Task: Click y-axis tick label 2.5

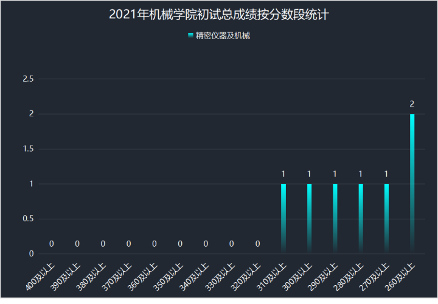Action: (x=28, y=79)
